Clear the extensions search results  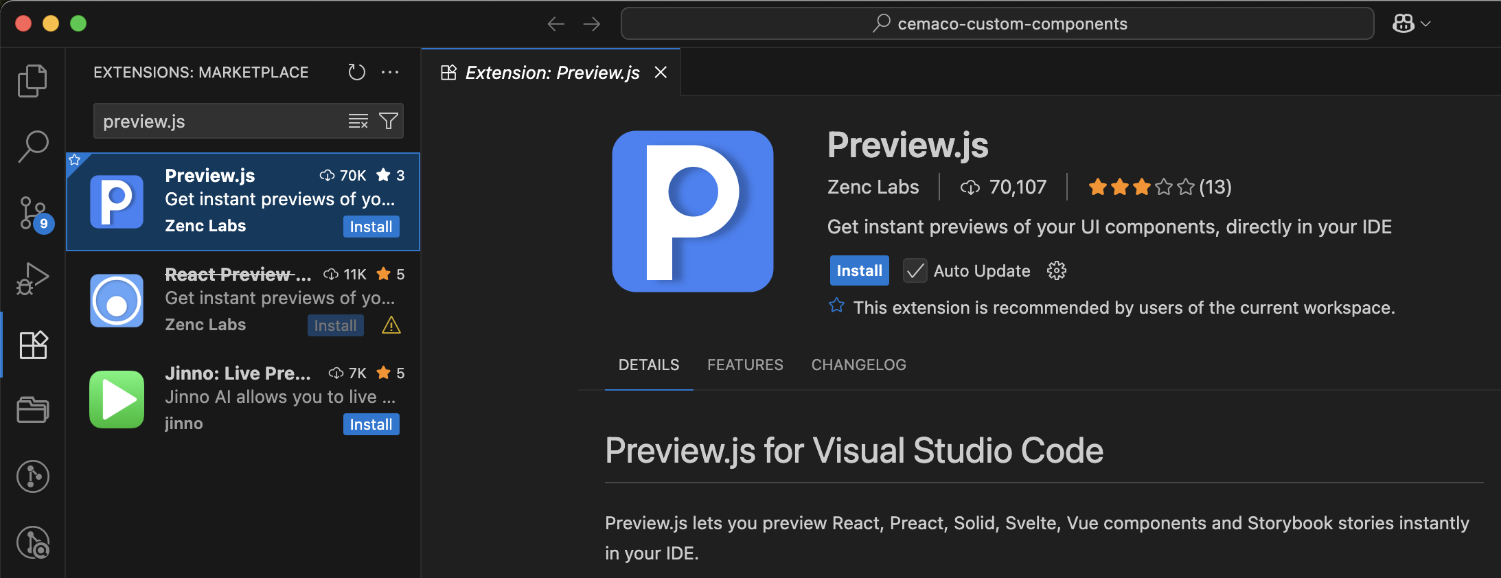coord(358,122)
